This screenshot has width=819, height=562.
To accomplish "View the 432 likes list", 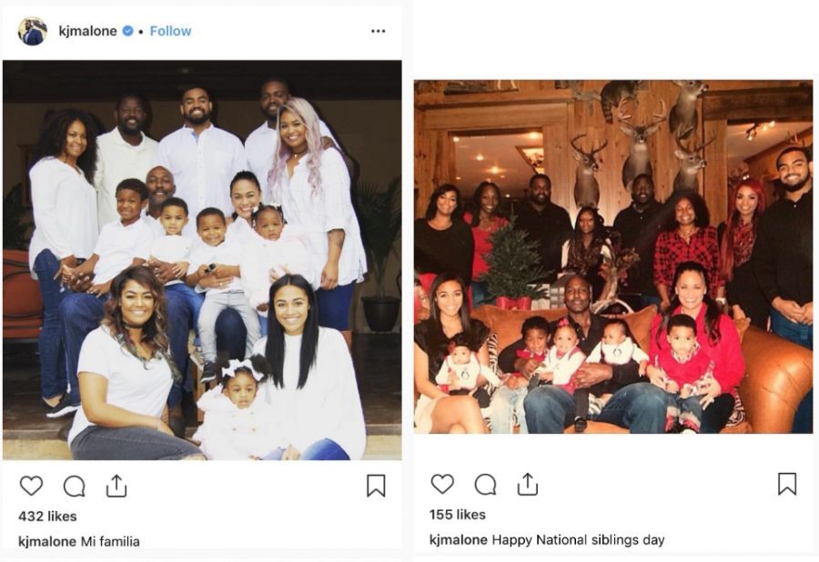I will 47,517.
